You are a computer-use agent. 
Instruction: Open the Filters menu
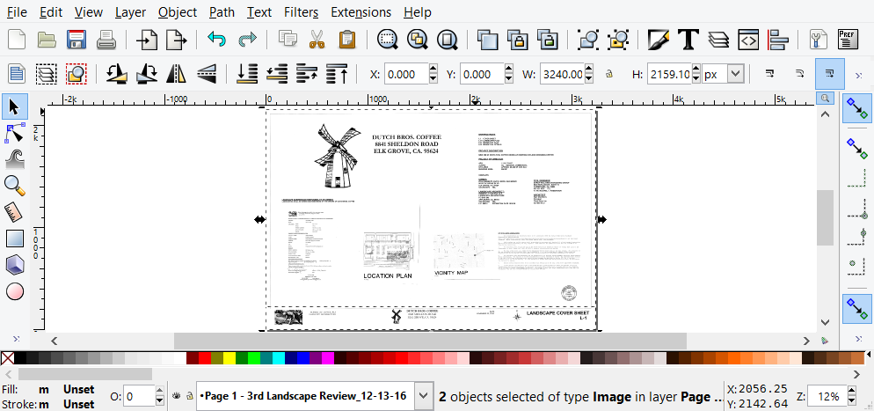tap(301, 12)
